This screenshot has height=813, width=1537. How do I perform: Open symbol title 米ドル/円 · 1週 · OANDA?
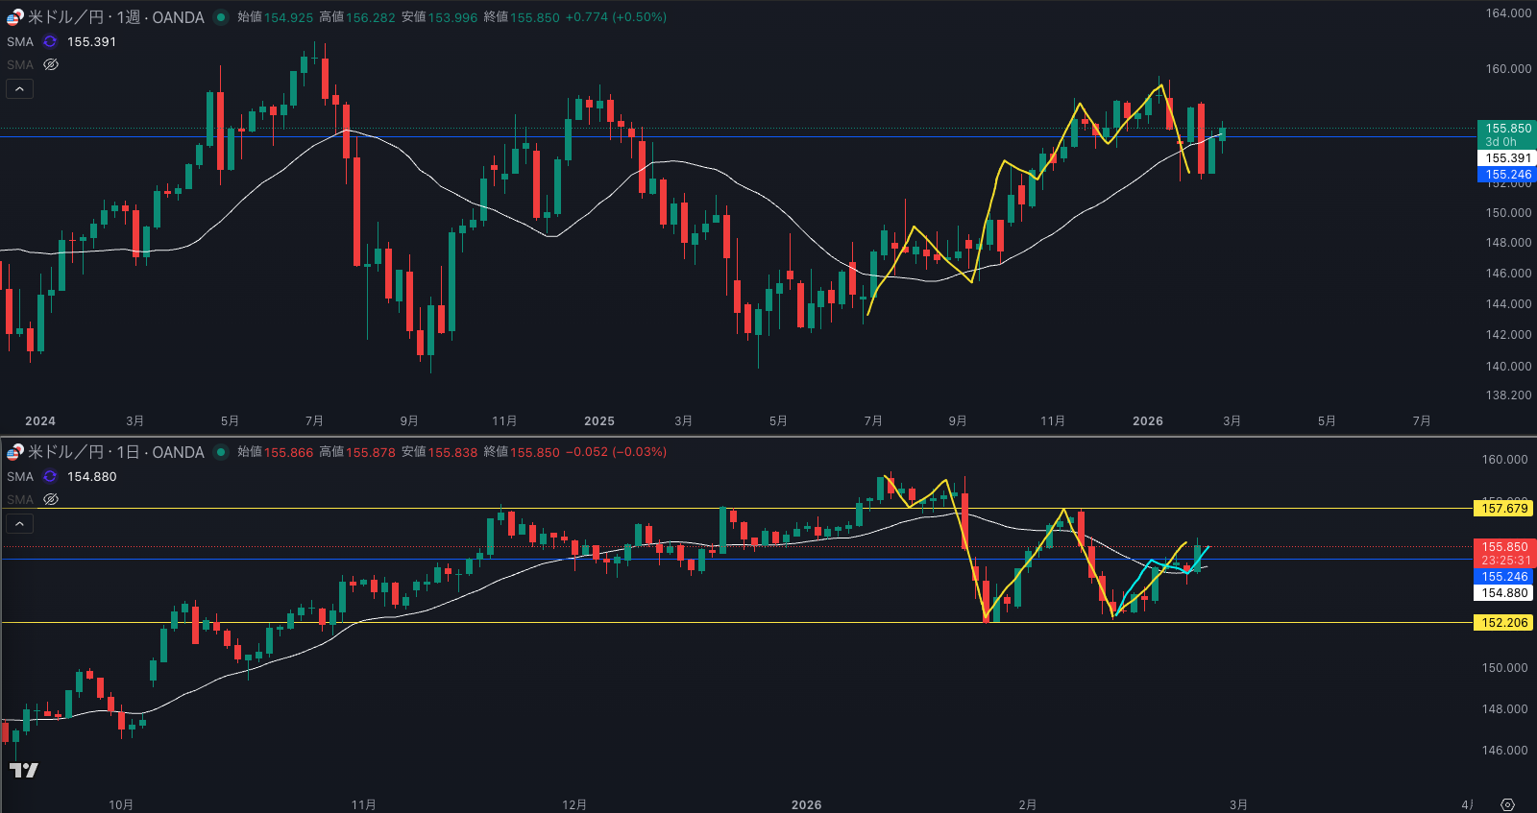115,17
